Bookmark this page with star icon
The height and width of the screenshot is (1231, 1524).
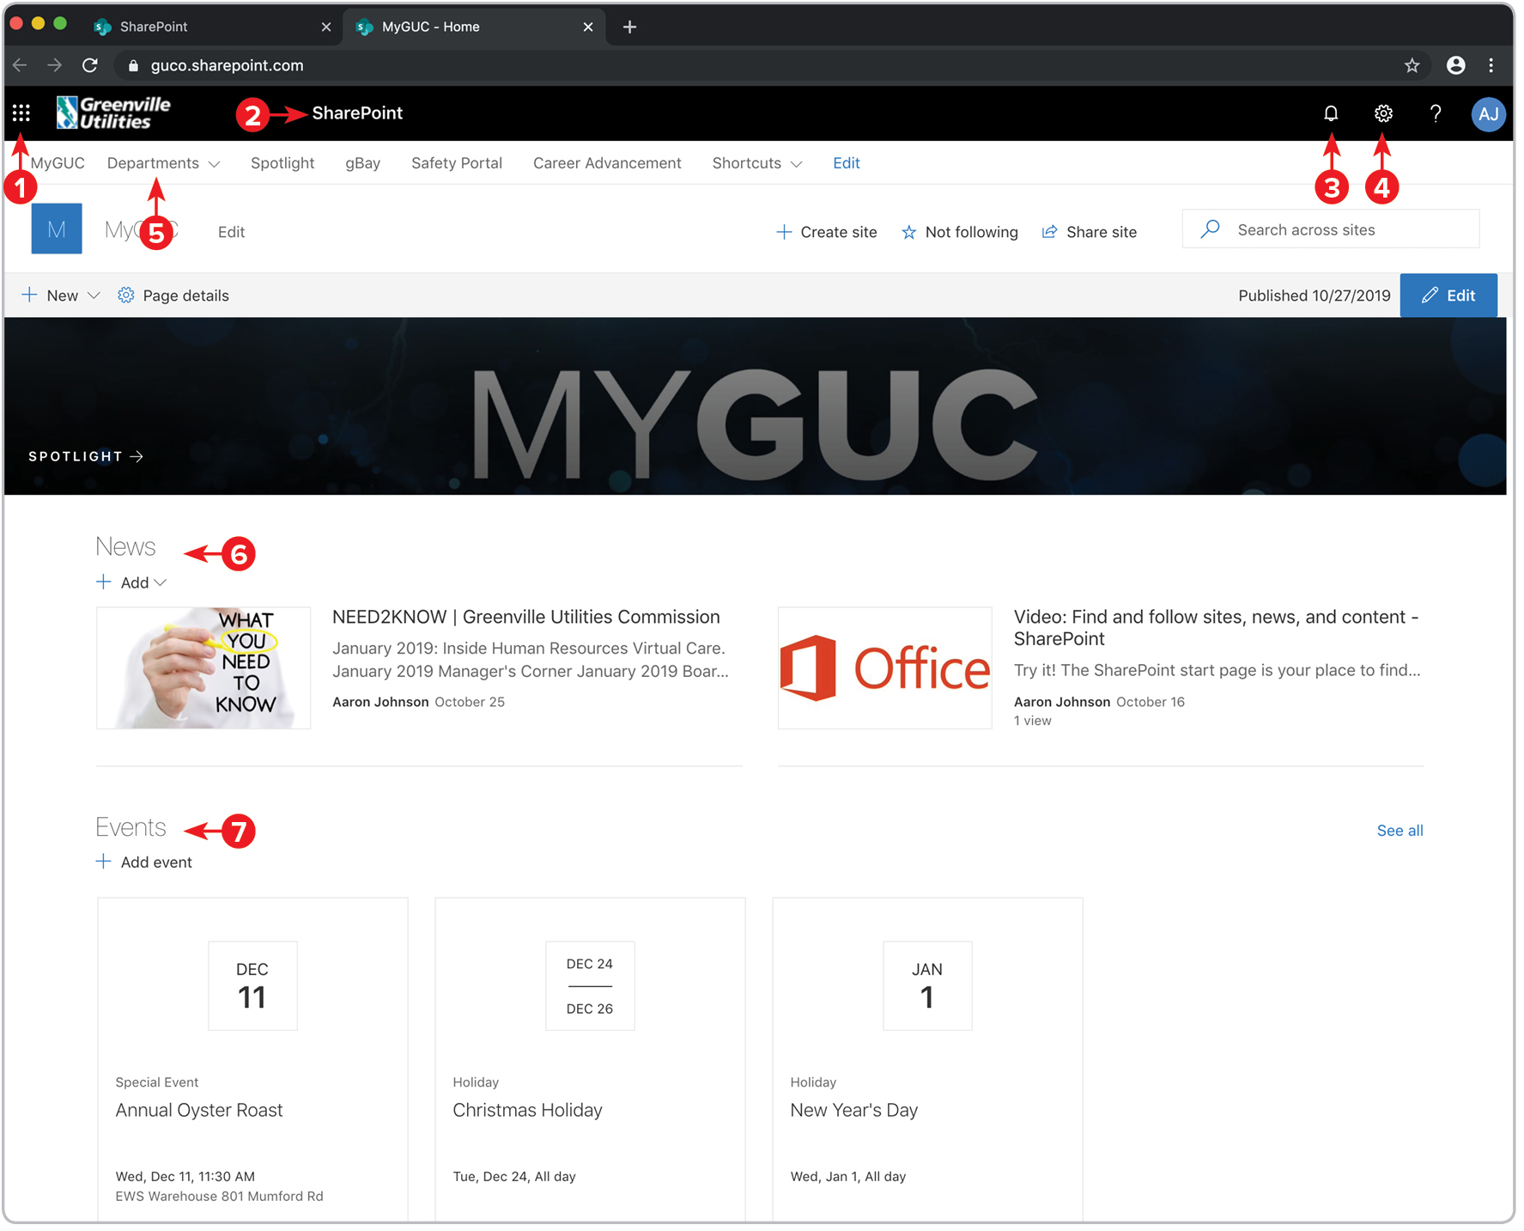pos(1412,65)
